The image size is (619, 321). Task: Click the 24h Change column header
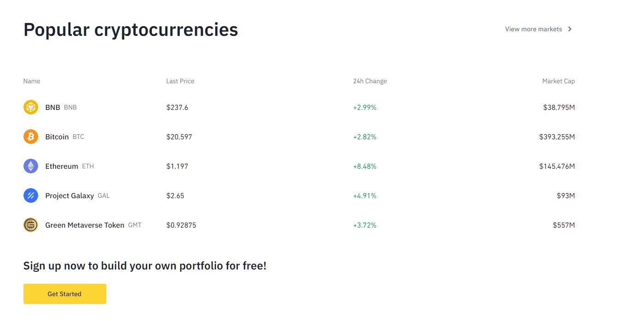click(370, 81)
